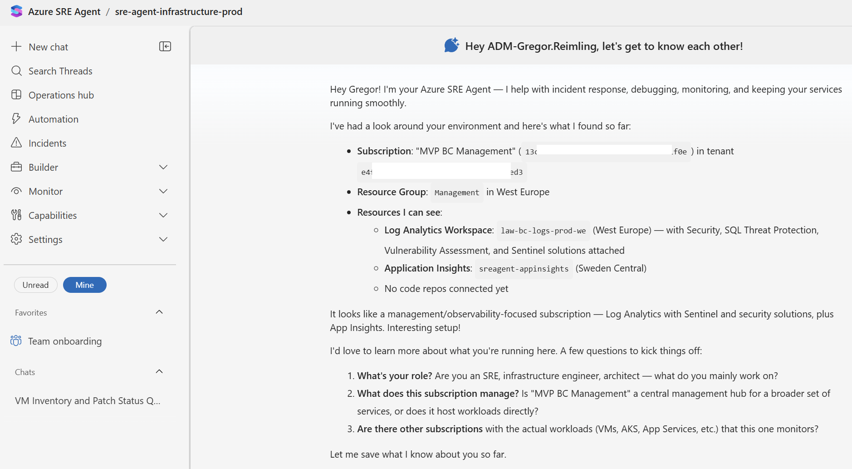The width and height of the screenshot is (852, 469).
Task: Collapse the Favorites section chevron
Action: point(159,312)
